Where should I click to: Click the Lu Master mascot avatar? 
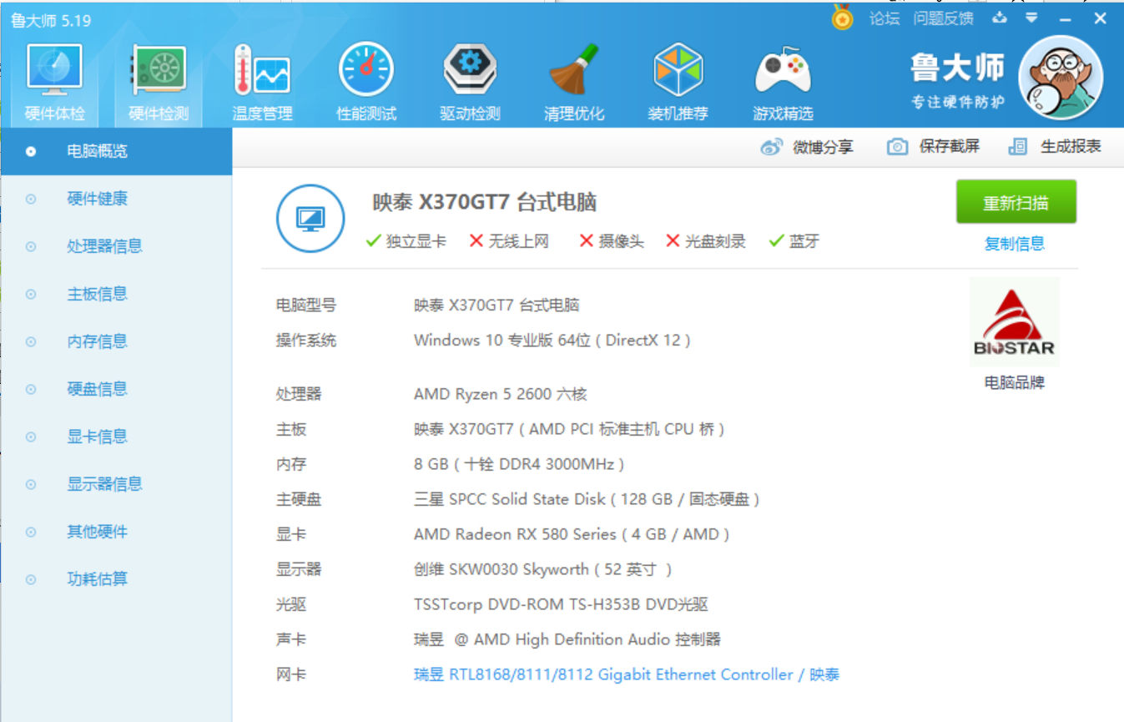point(1061,78)
